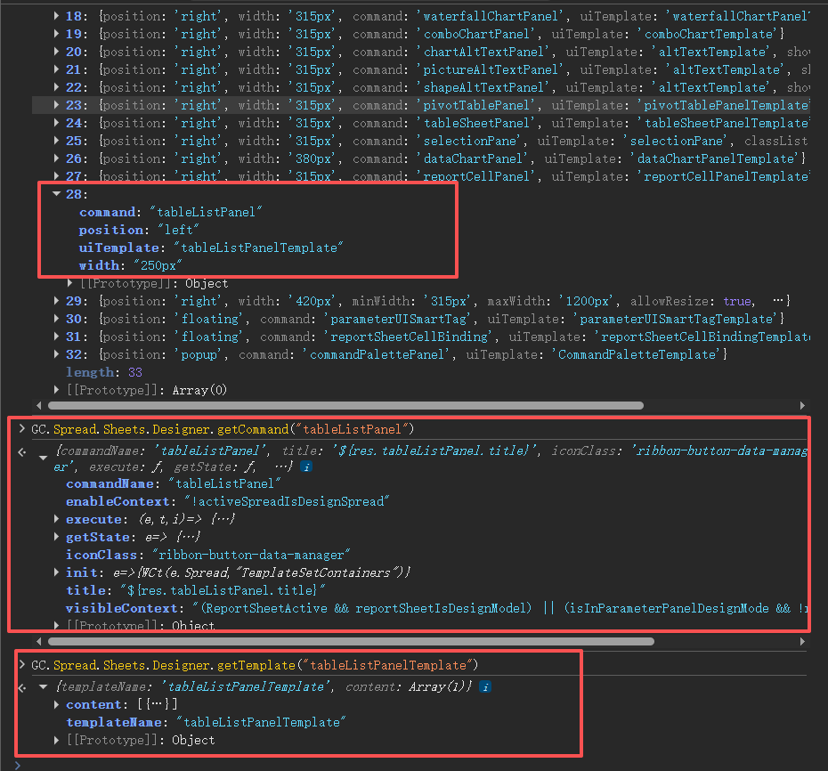This screenshot has width=828, height=771.
Task: Click the uiTemplate "tableListPanelTemplate" value
Action: pyautogui.click(x=258, y=248)
